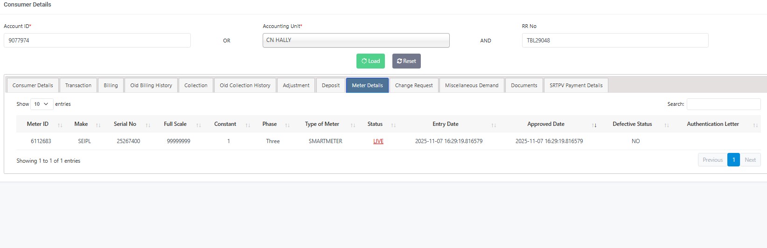Click the Three phase cell
Viewport: 767px width, 248px height.
[273, 141]
